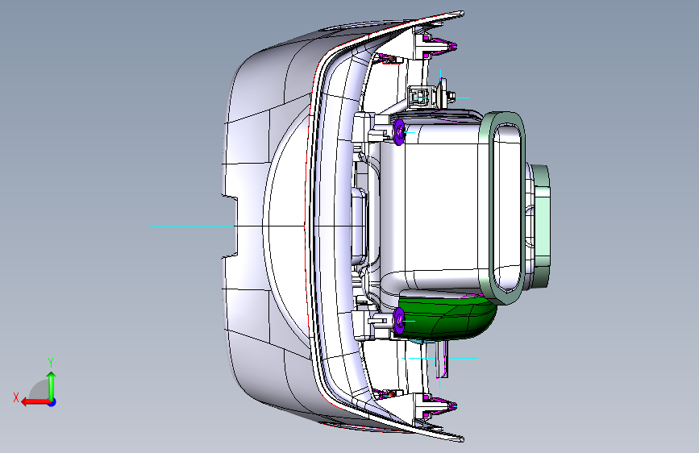Click the green Y axis arrow of triad
This screenshot has width=699, height=453.
pos(52,387)
